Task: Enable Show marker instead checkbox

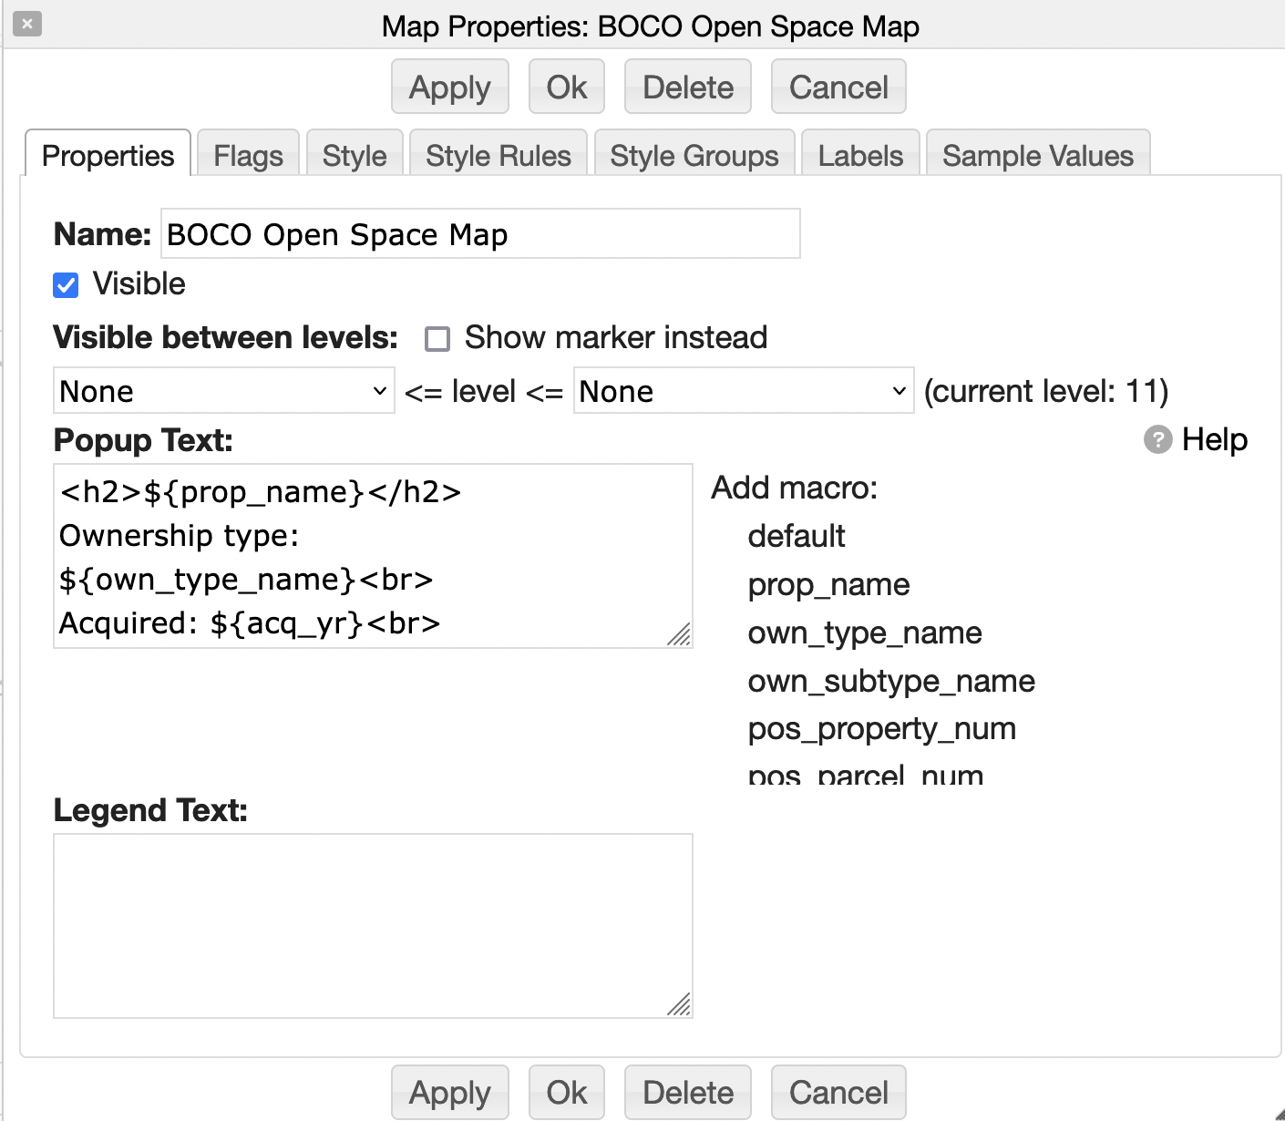Action: (437, 339)
